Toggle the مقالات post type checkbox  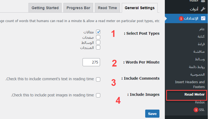click(x=98, y=32)
